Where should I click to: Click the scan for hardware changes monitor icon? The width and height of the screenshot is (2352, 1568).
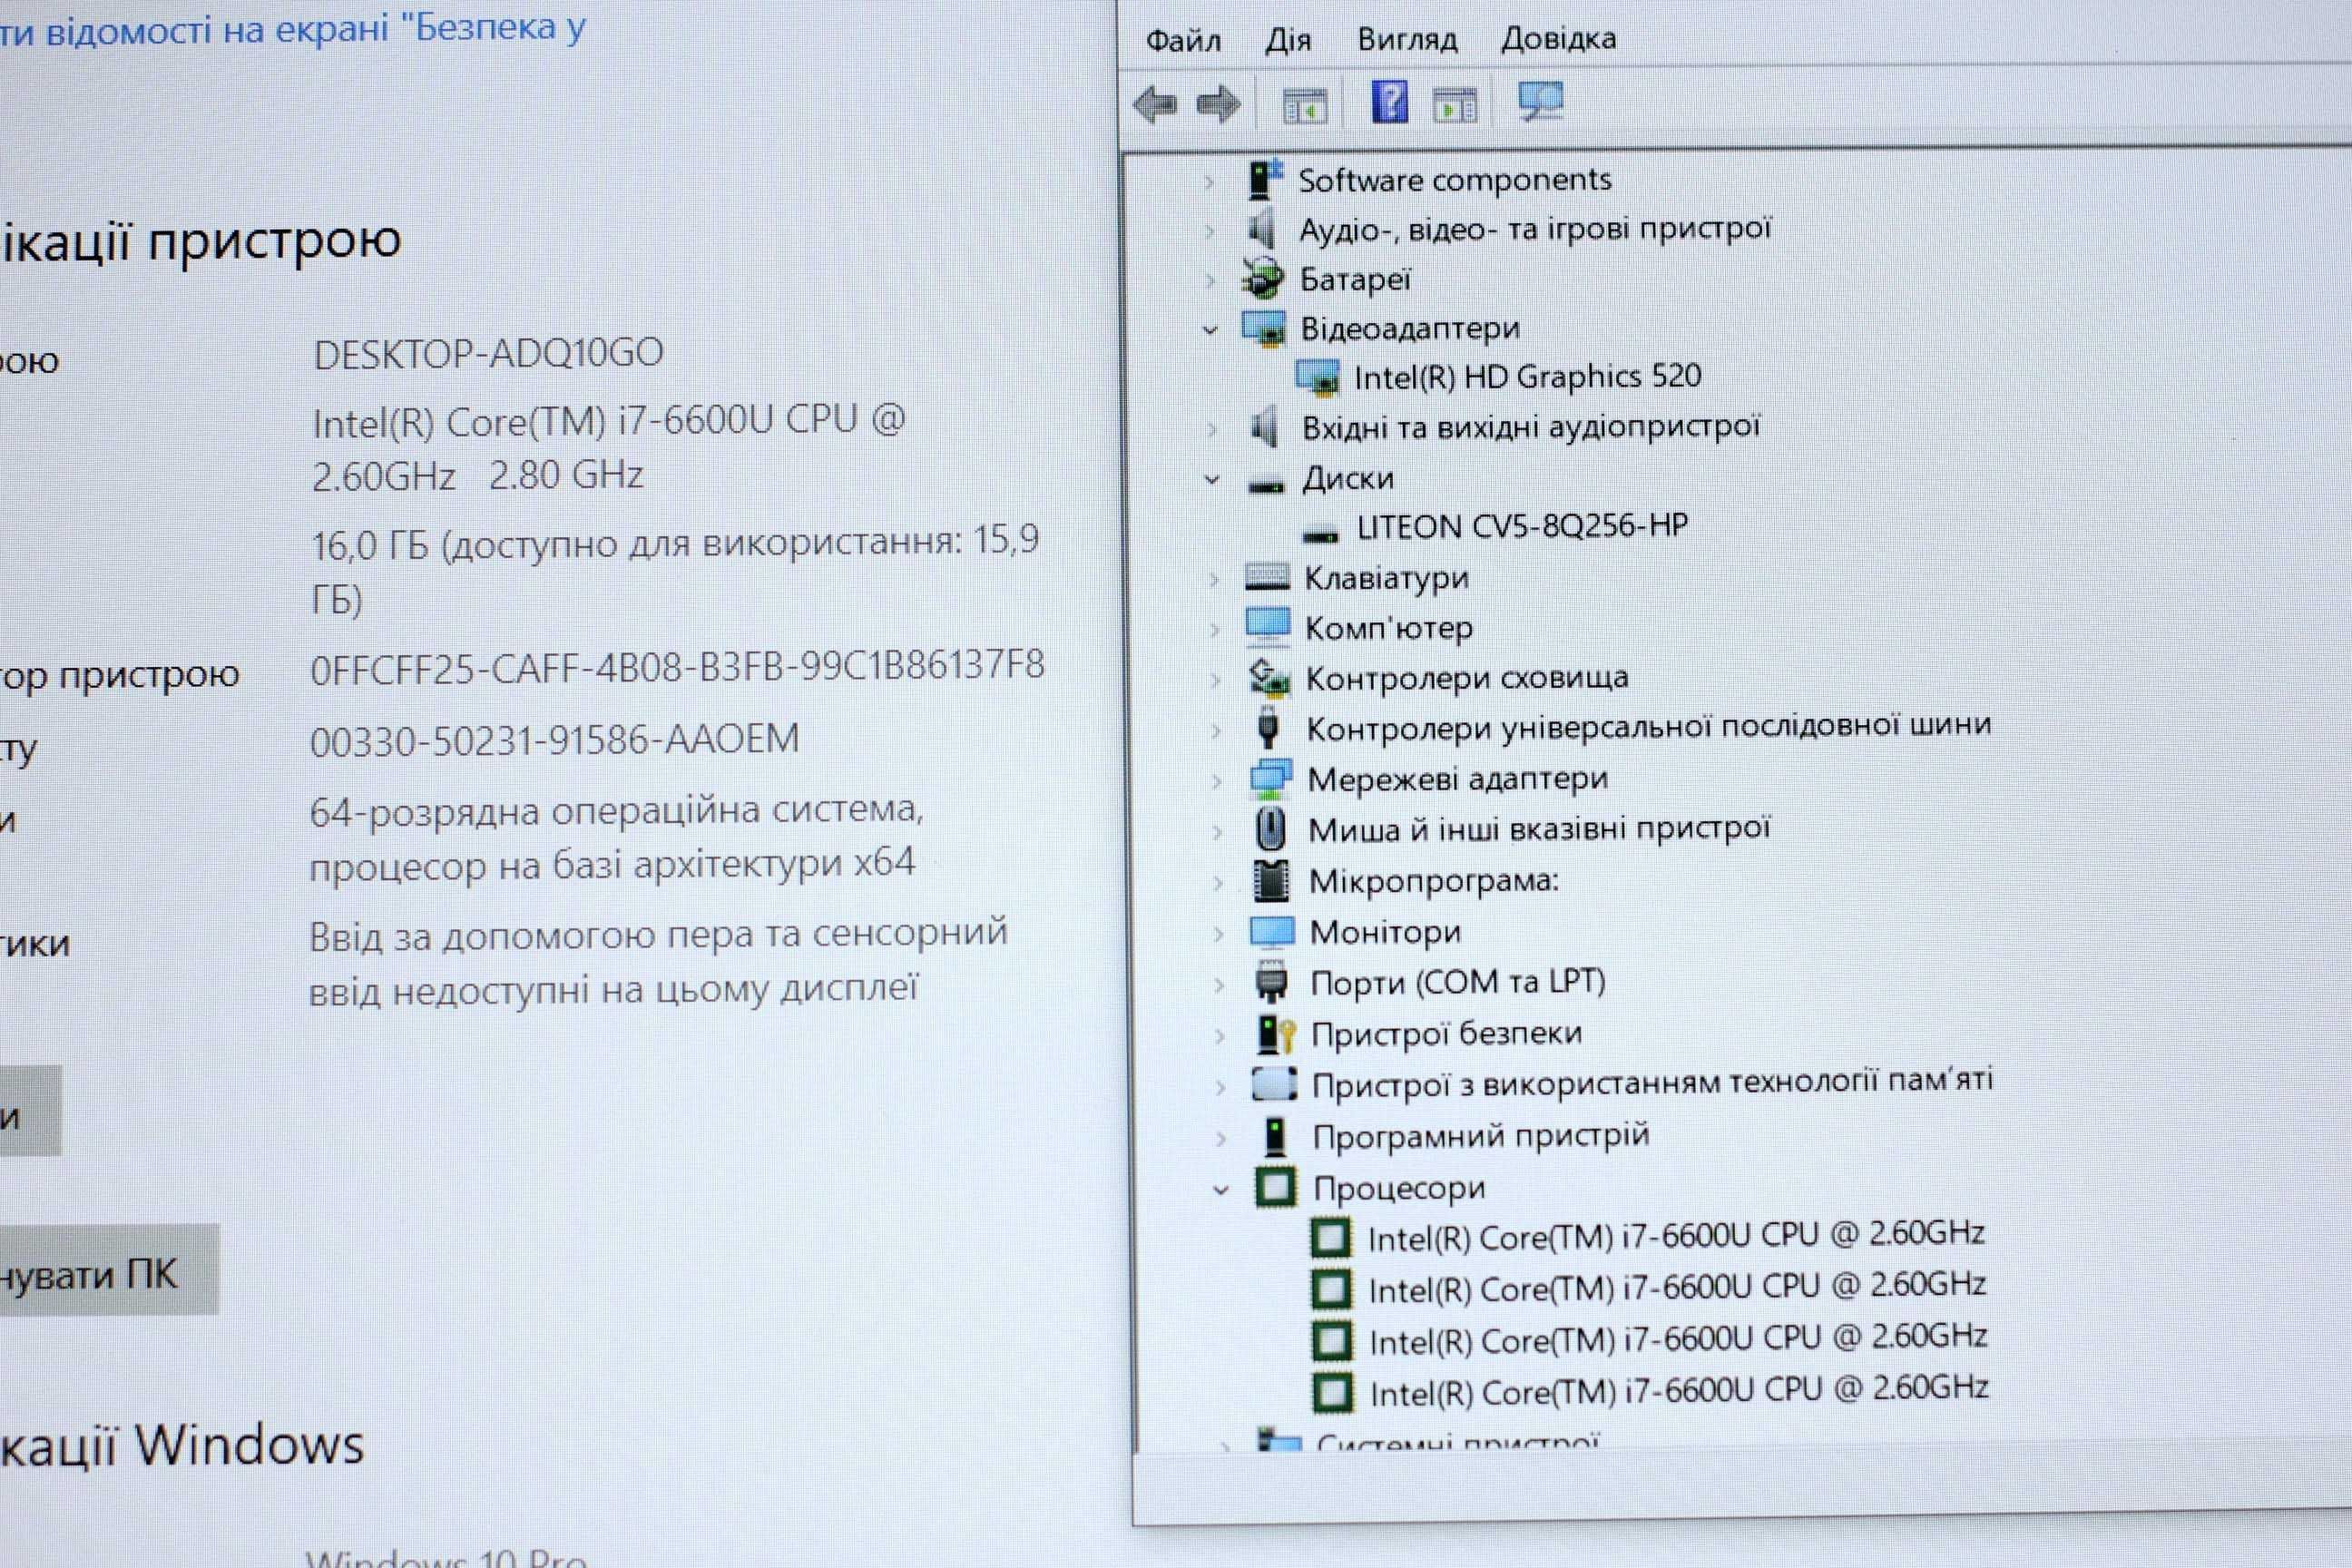click(1541, 102)
